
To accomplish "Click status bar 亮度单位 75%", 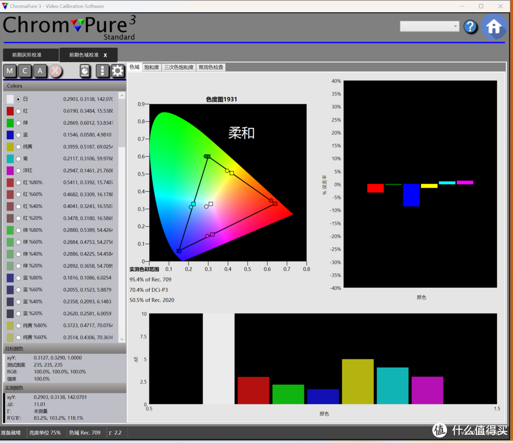I will coord(45,433).
